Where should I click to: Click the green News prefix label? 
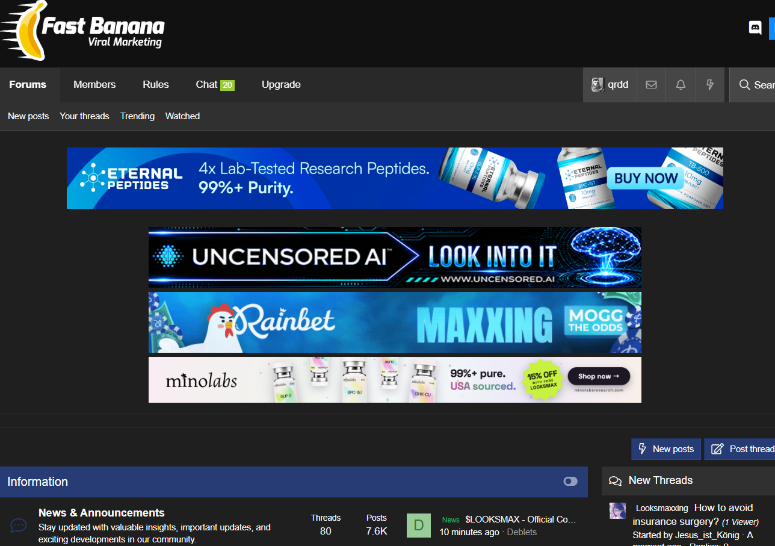[x=451, y=520]
